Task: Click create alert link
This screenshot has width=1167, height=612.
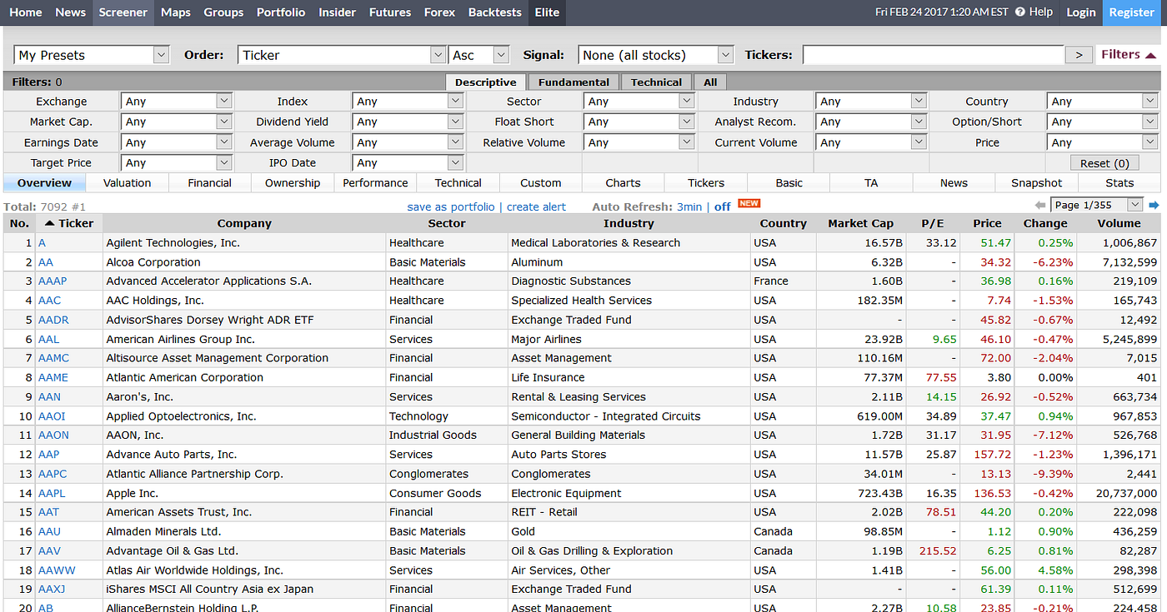Action: click(536, 206)
